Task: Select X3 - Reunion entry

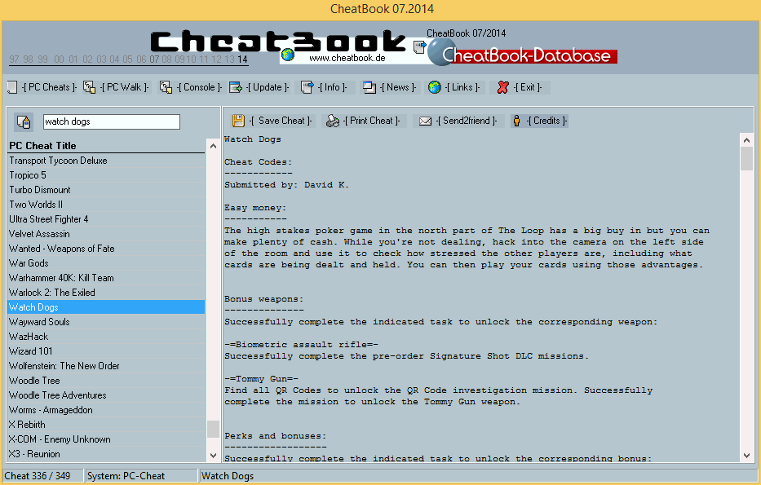Action: 107,454
